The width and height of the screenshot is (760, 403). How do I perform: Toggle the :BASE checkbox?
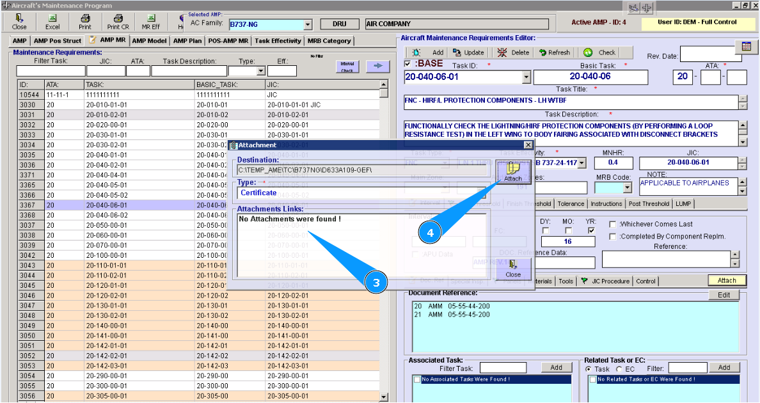(409, 64)
